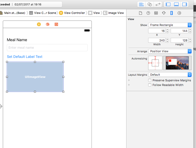This screenshot has height=148, width=196.
Task: Show the Standard editor
Action: [x=141, y=4]
